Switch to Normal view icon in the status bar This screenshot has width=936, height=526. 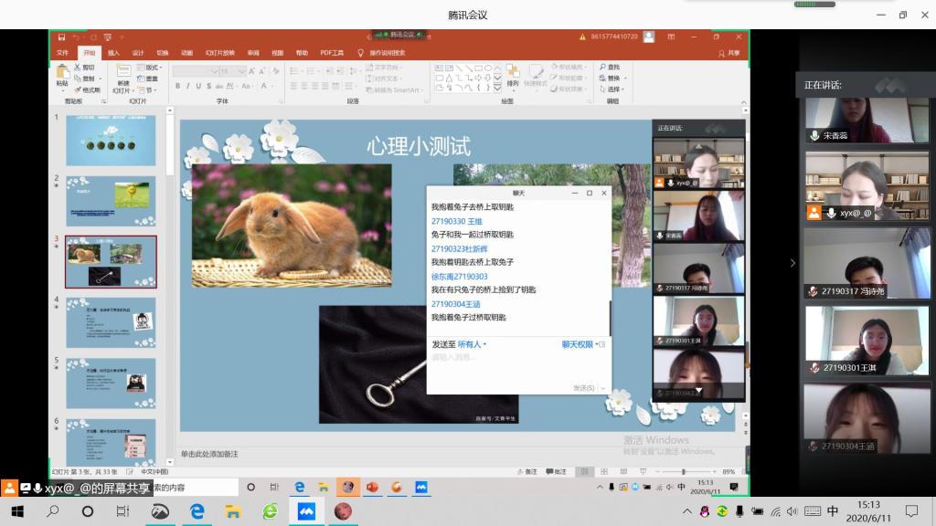click(x=584, y=472)
